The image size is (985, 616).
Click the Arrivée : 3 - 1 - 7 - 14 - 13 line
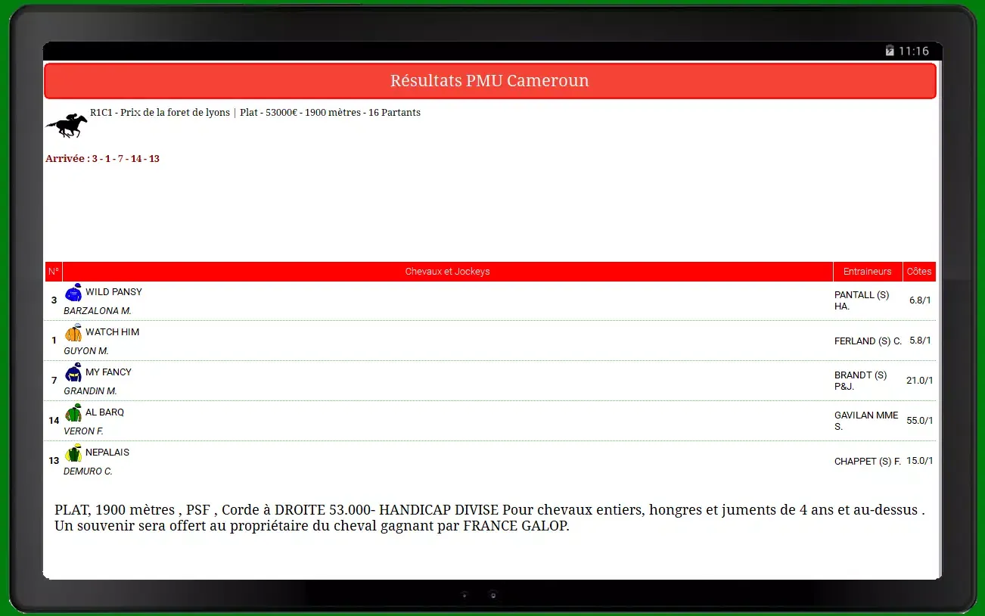click(x=102, y=159)
